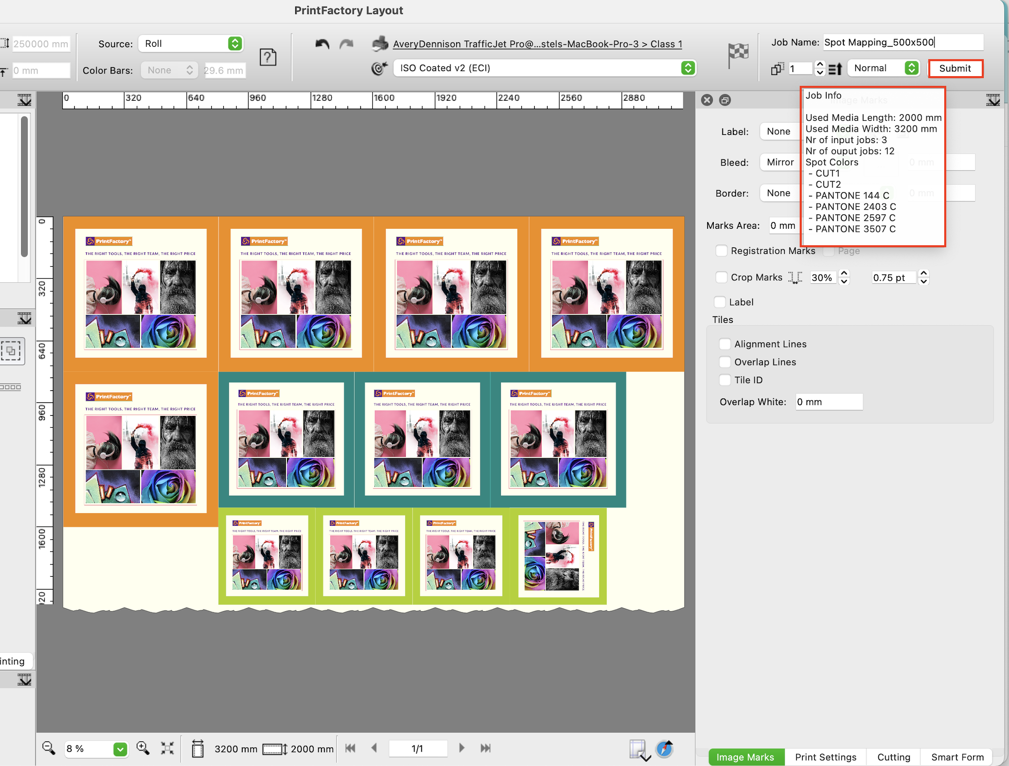Click the page size icon
Viewport: 1009px width, 766px height.
click(197, 749)
